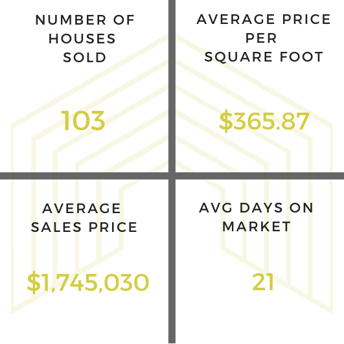Click the word 'SOLD' in the heading

pos(85,58)
